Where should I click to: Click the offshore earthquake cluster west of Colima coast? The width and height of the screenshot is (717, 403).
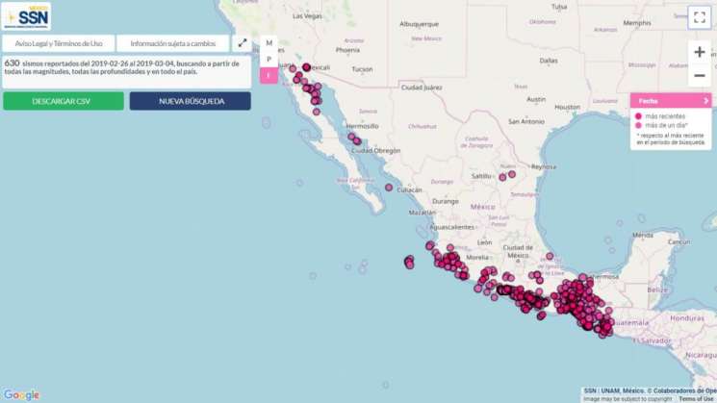[409, 263]
